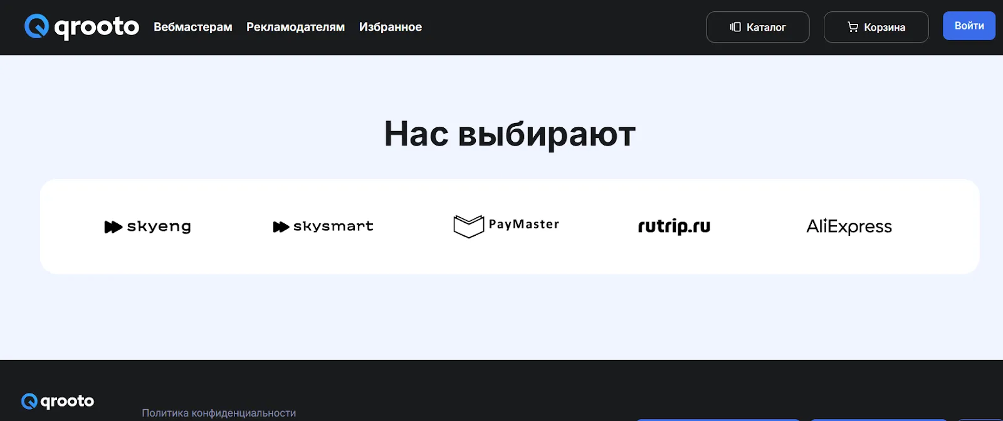1003x421 pixels.
Task: Click the PayMaster wallet icon
Action: pos(469,226)
